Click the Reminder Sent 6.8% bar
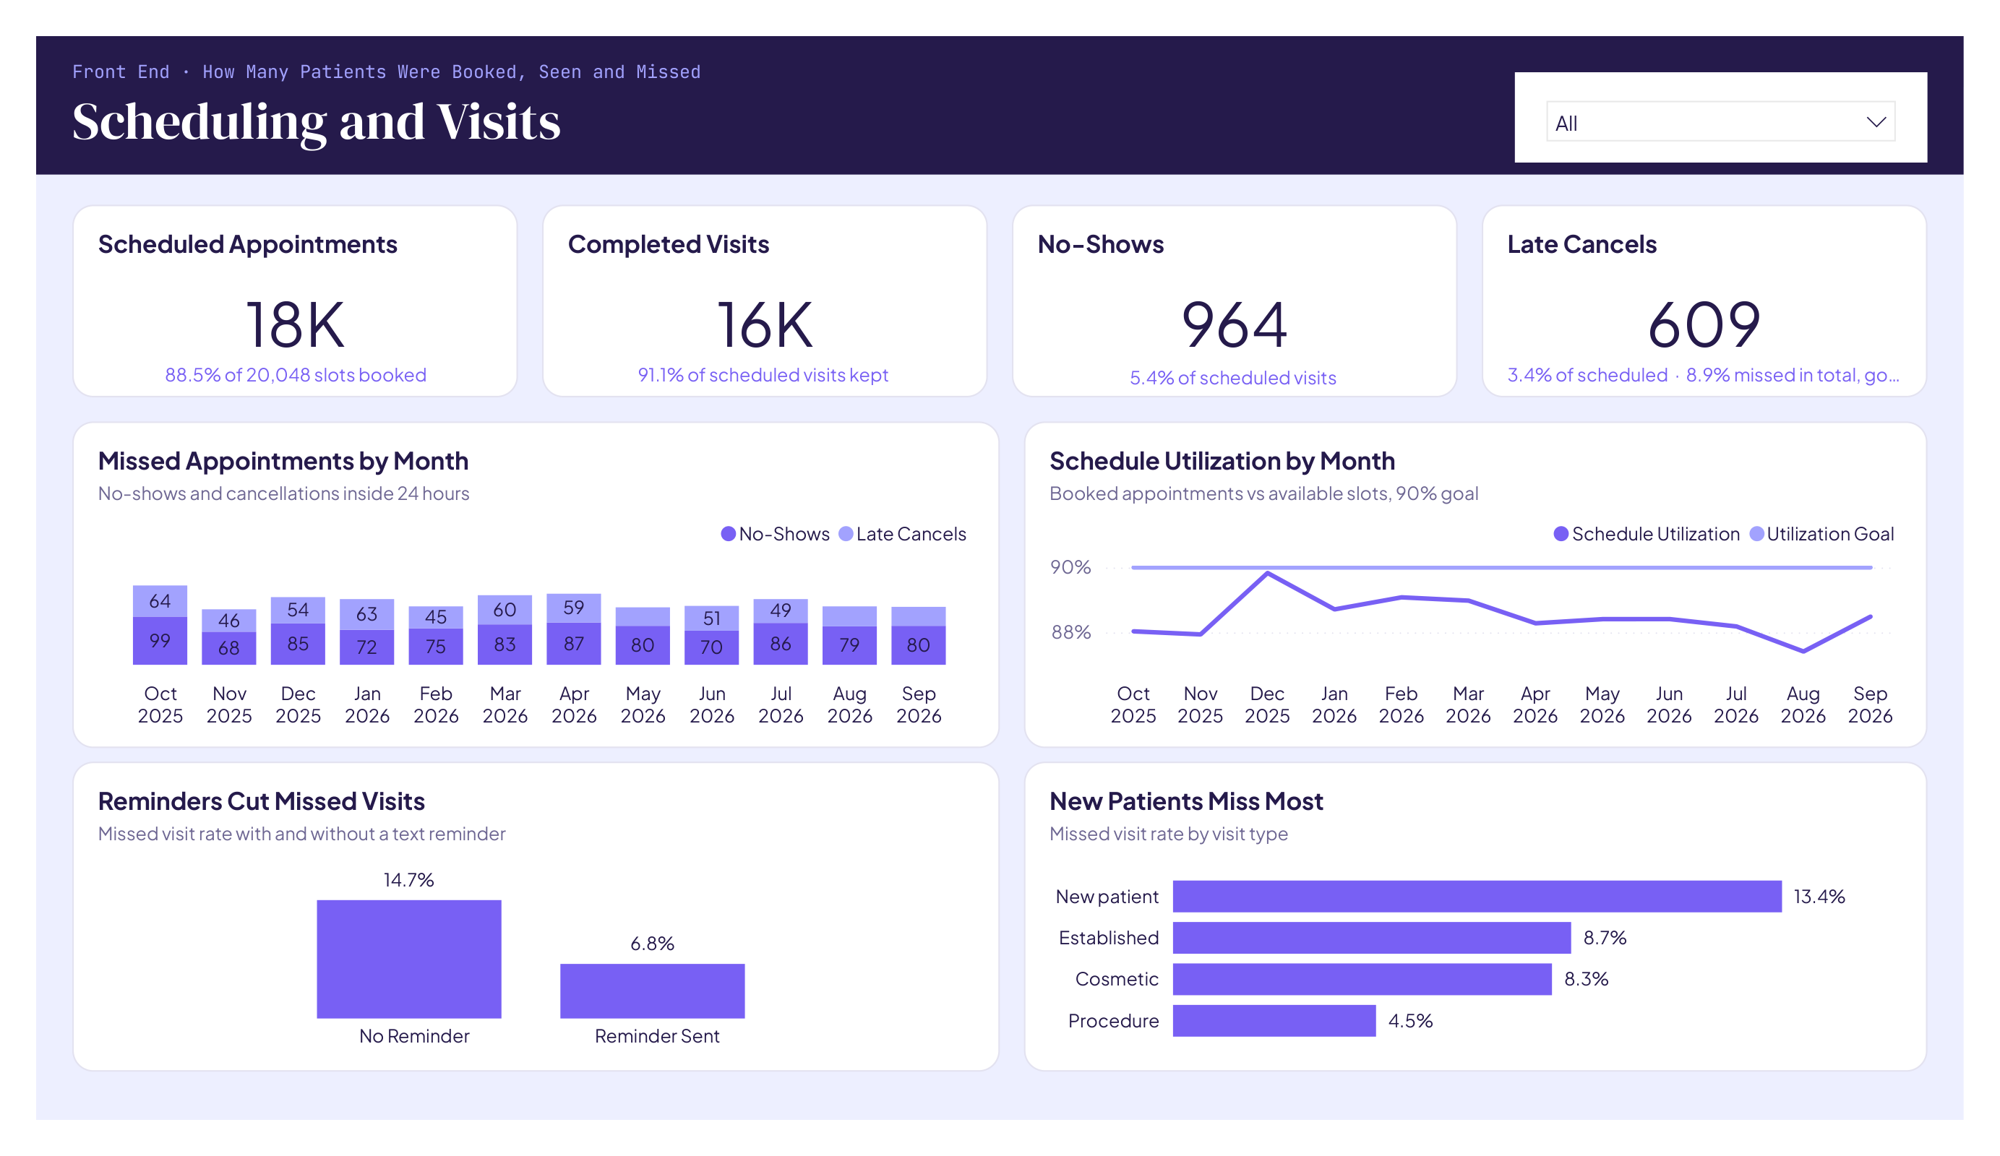2000x1156 pixels. pyautogui.click(x=653, y=991)
